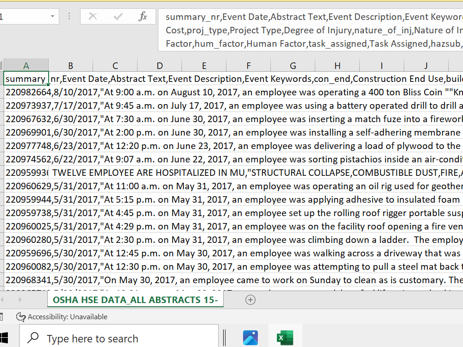Click the Windows taskbar search box
The height and width of the screenshot is (347, 463).
tap(119, 336)
